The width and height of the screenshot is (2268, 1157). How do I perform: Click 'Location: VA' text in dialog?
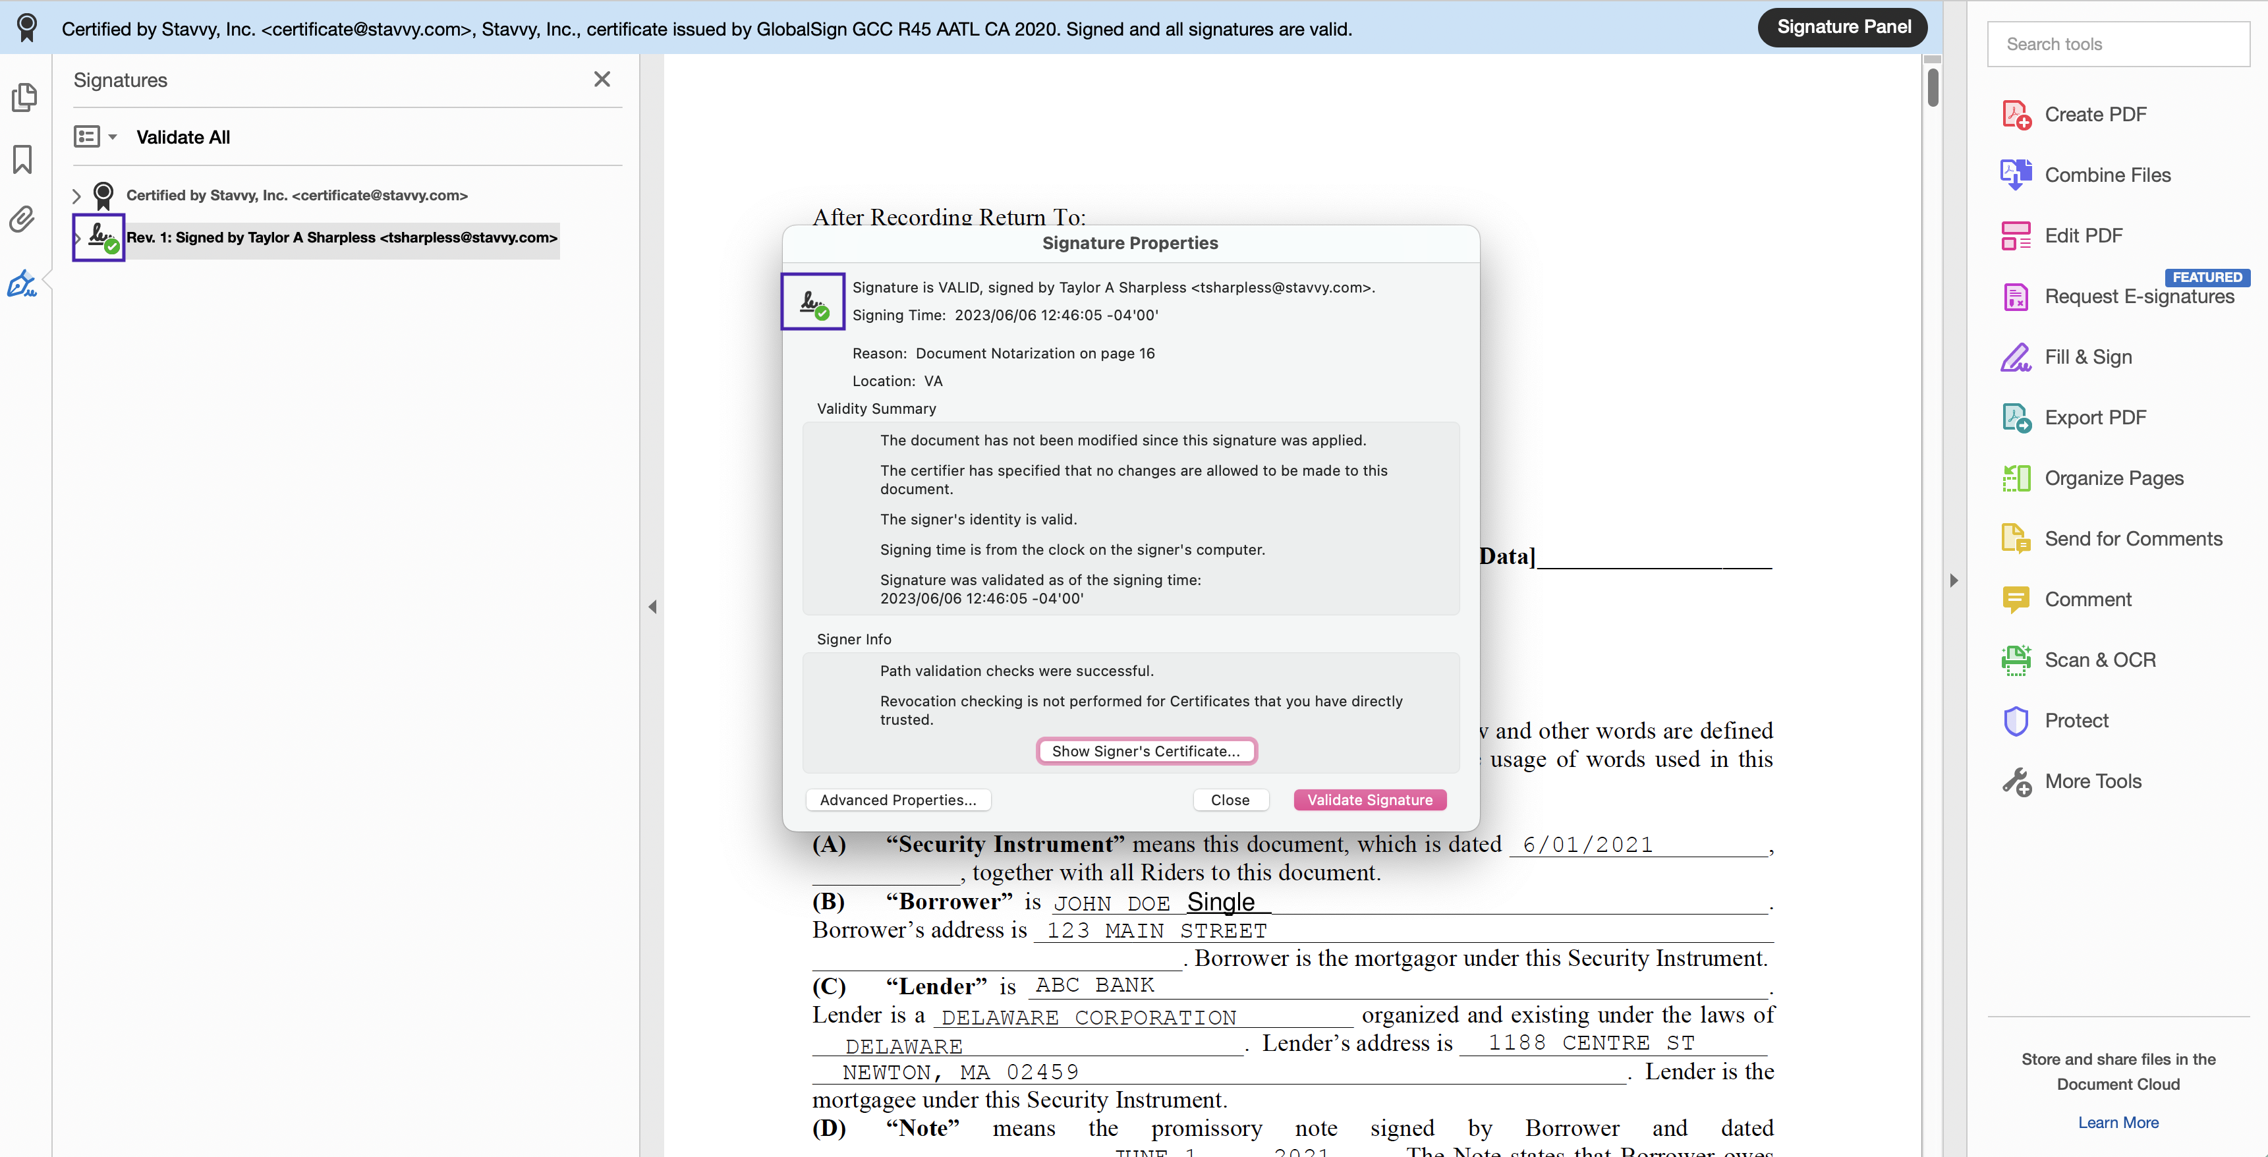pos(897,381)
